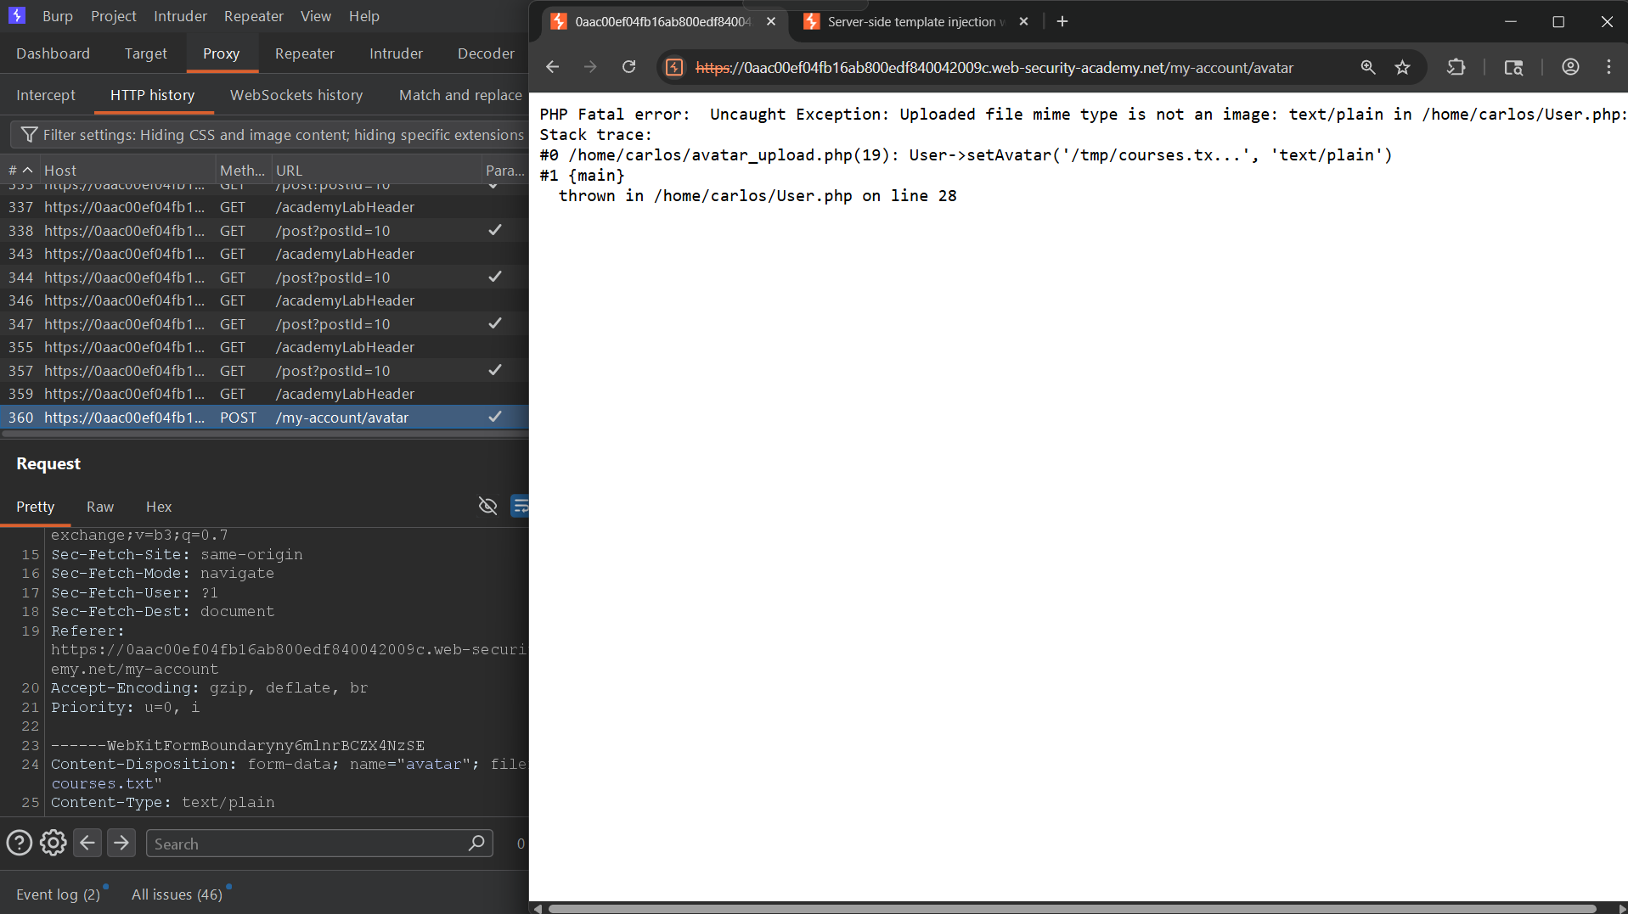
Task: Select the Proxy tab
Action: pos(221,53)
